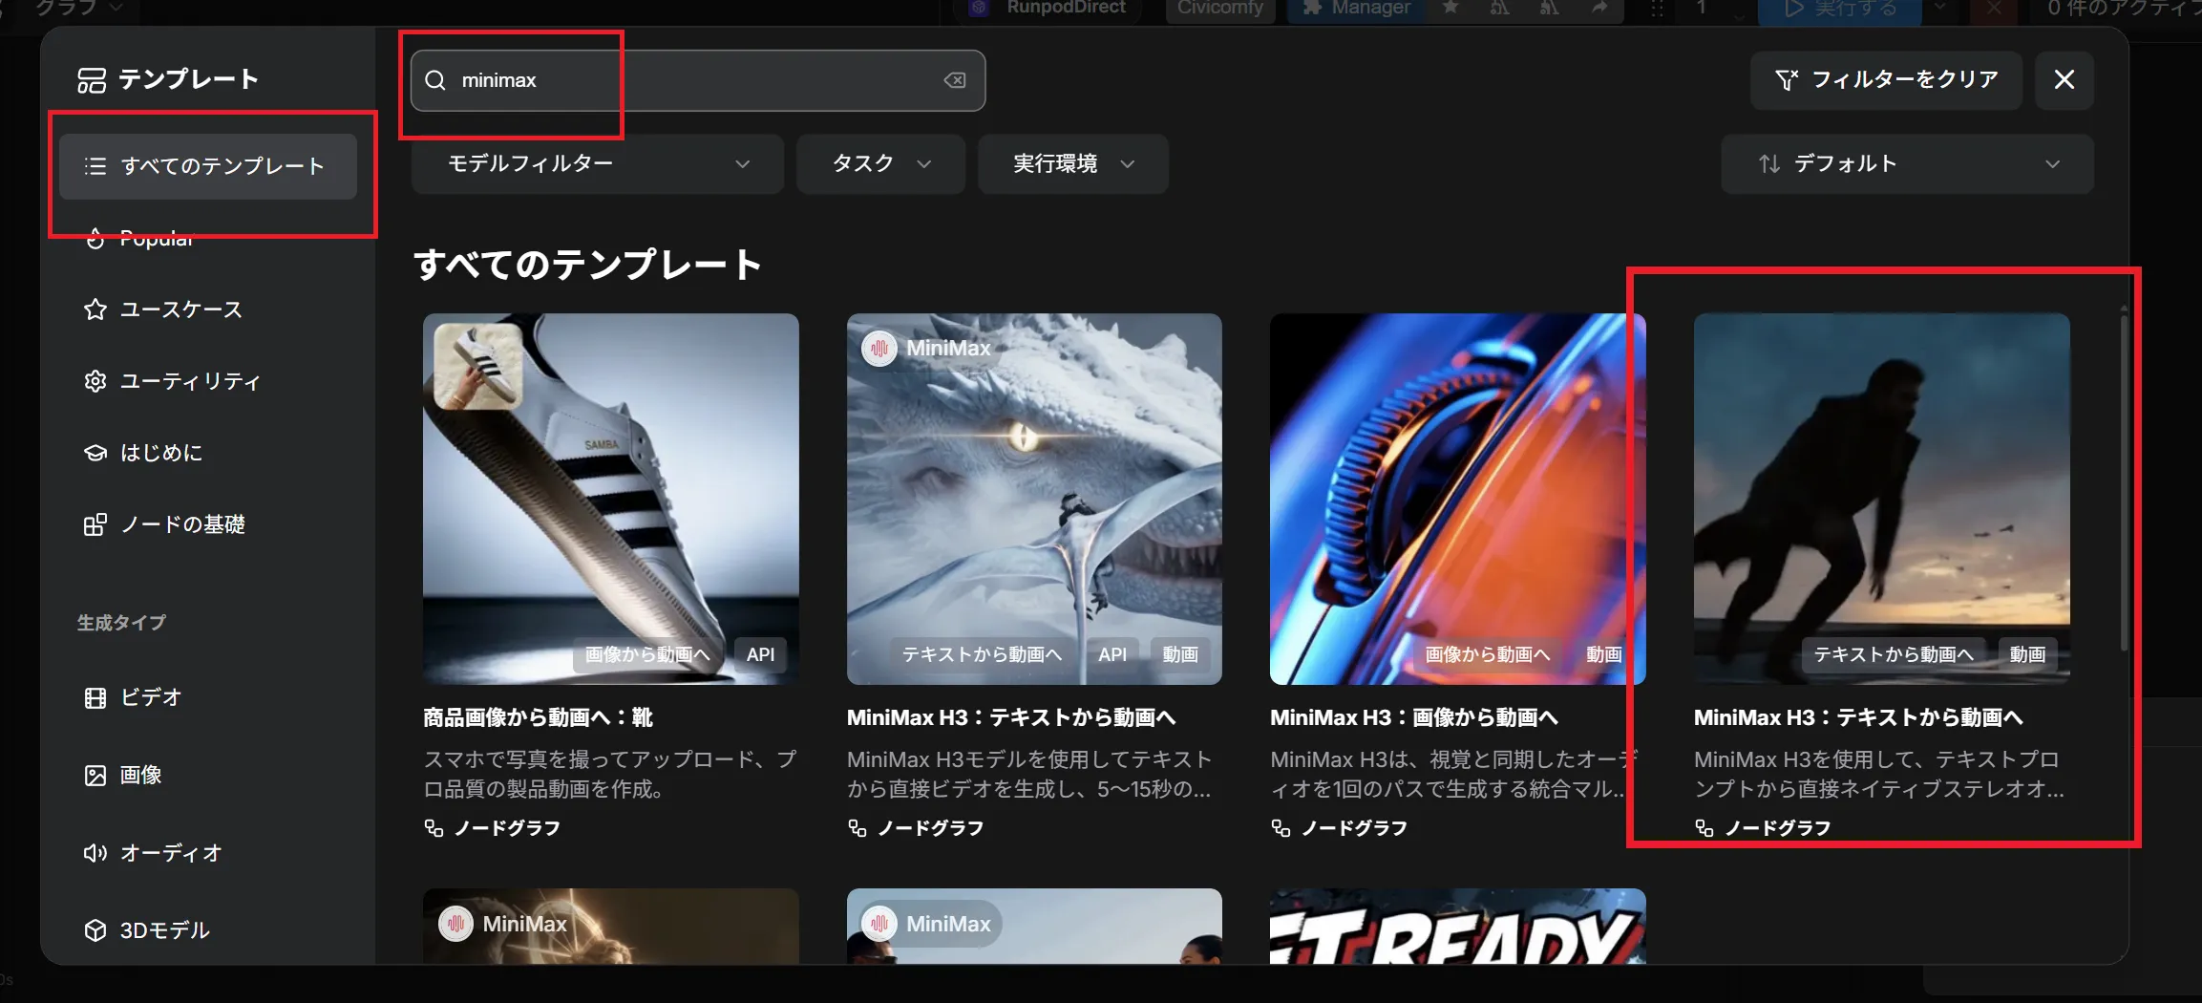Open the READY comic-style thumbnail in the bottom row
Screen dimensions: 2202x1003
click(1458, 927)
